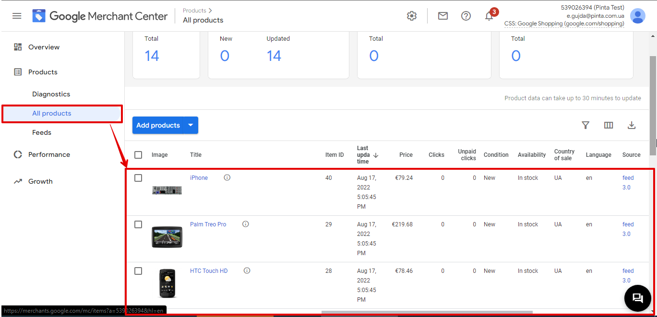This screenshot has width=657, height=317.
Task: Click the Clicks column header
Action: [x=436, y=155]
